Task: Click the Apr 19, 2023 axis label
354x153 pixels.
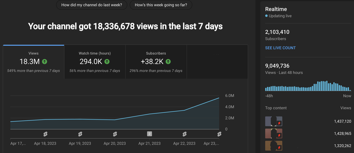Action: pyautogui.click(x=80, y=144)
